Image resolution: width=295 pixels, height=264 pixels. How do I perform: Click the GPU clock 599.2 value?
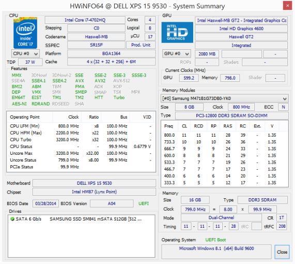click(189, 78)
